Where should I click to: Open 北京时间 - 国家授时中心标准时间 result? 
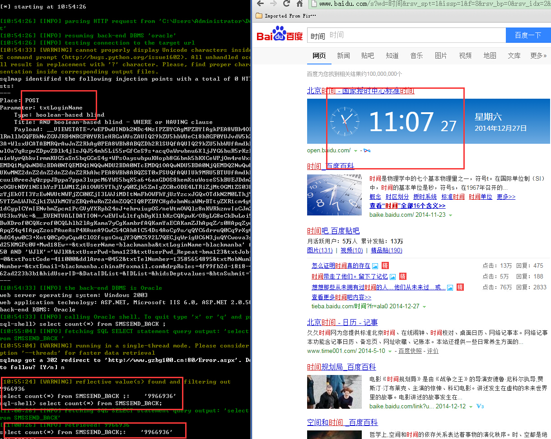coord(360,91)
